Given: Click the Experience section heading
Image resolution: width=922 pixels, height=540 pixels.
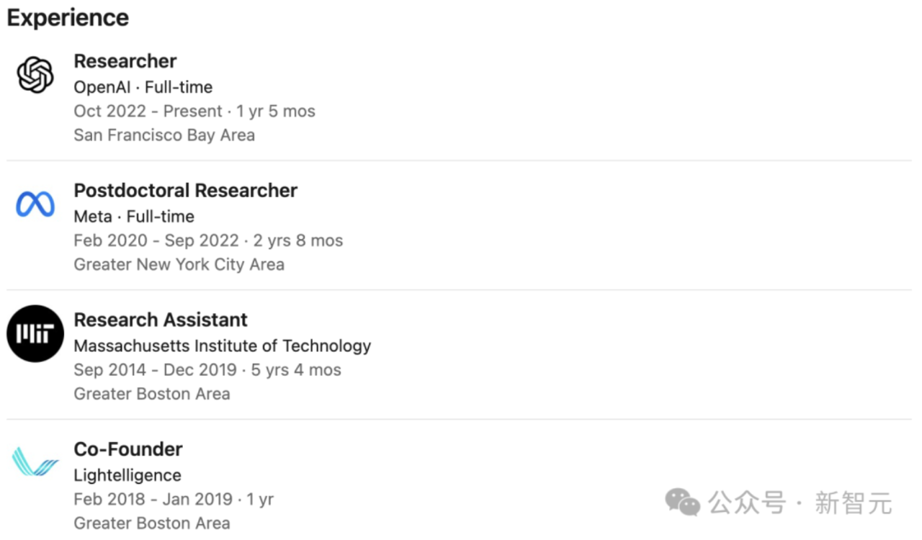Looking at the screenshot, I should (x=68, y=18).
